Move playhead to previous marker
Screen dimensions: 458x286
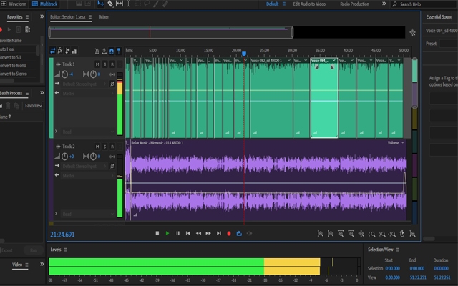click(187, 234)
